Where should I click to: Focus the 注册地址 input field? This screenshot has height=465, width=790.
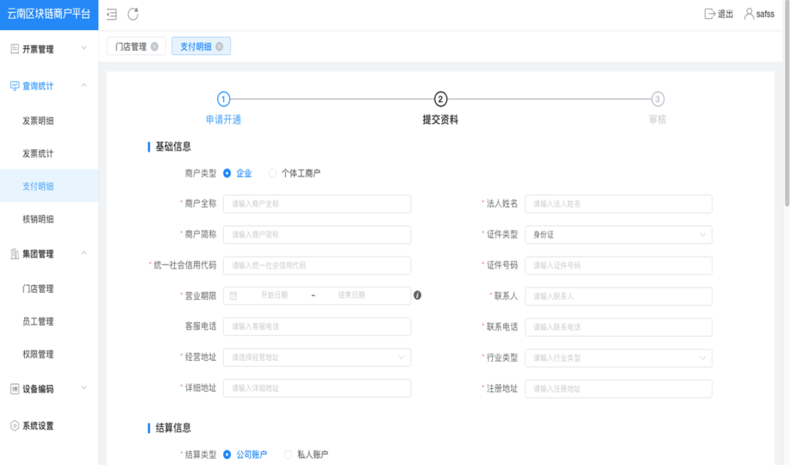pyautogui.click(x=618, y=388)
